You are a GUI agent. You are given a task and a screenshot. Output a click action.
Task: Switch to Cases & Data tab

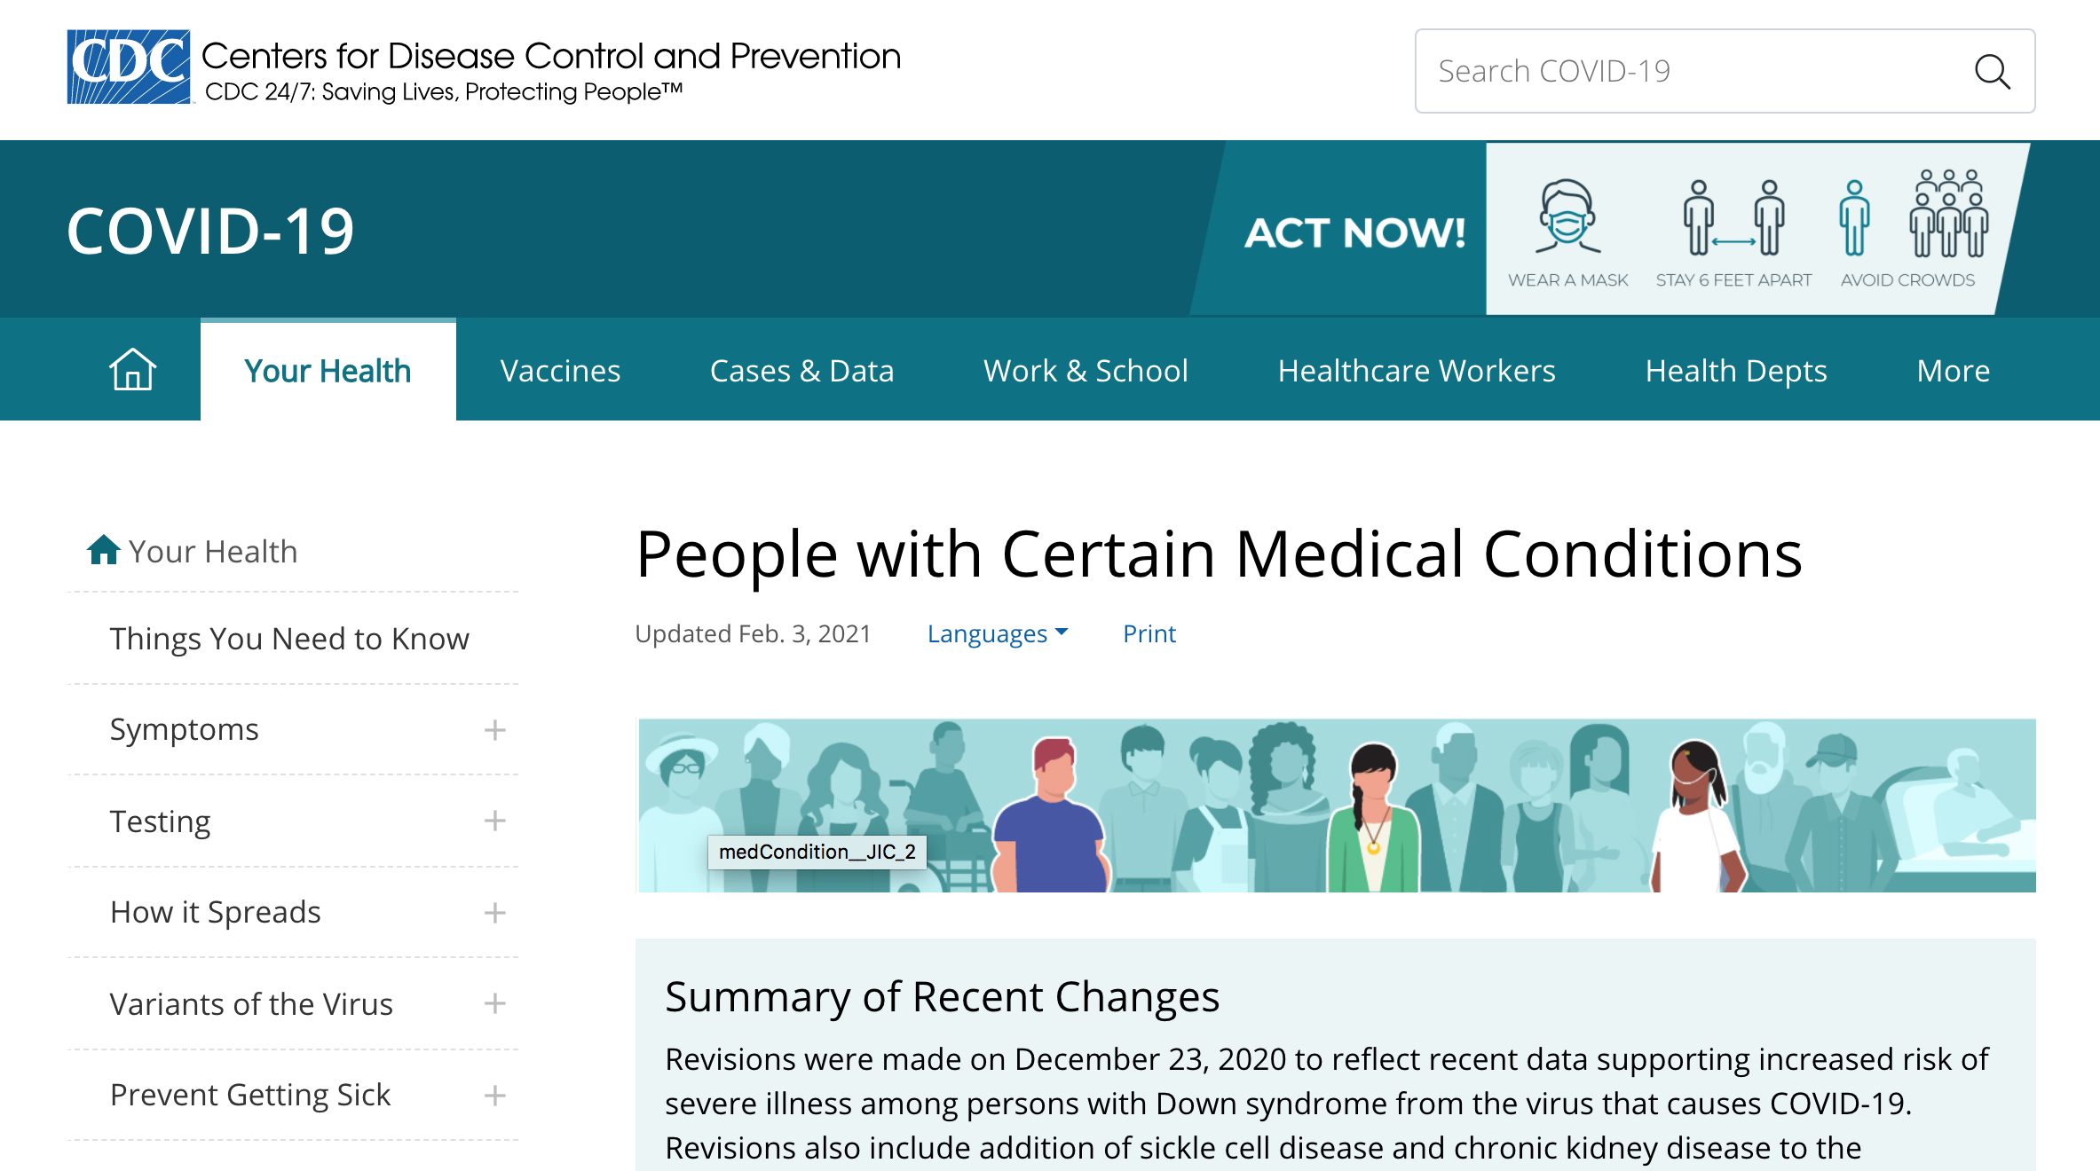(801, 371)
